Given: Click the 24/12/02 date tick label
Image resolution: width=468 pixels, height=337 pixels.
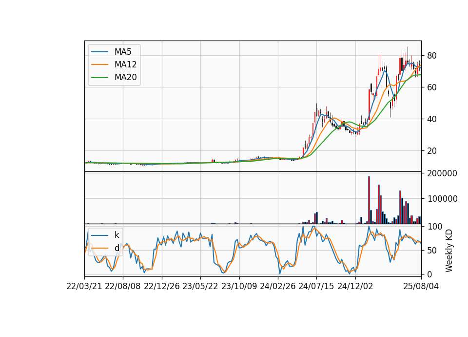Looking at the screenshot, I should [355, 286].
